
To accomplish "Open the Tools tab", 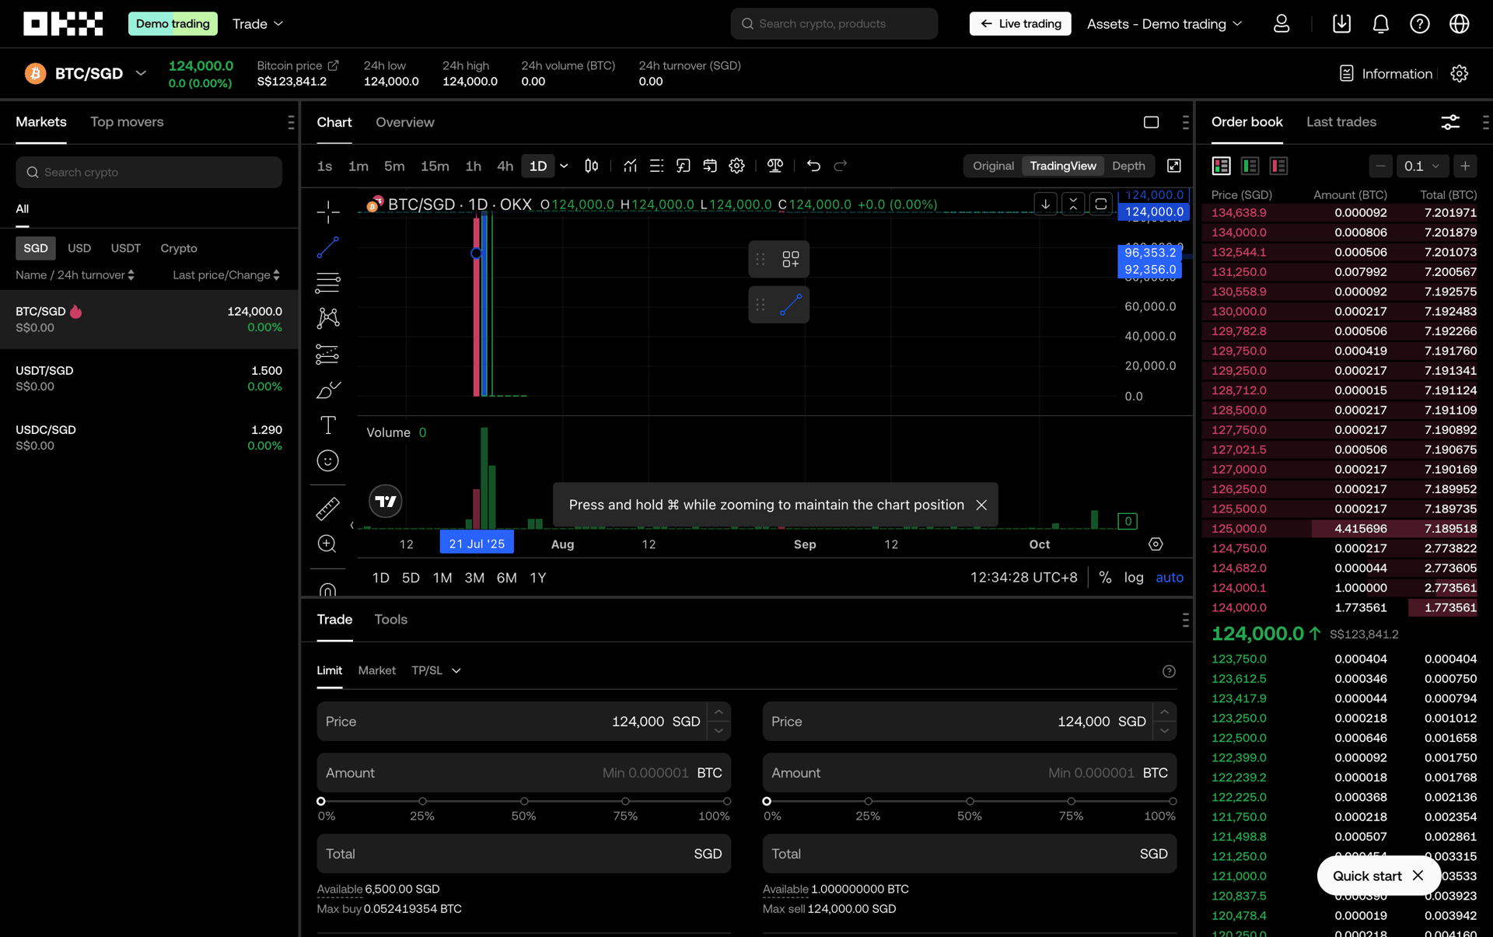I will tap(390, 620).
